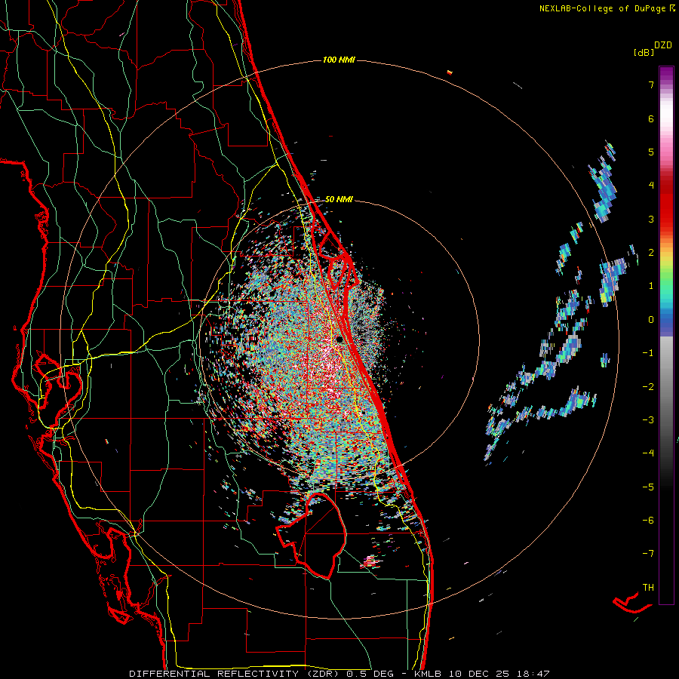679x679 pixels.
Task: Click the 0 value on the color scale
Action: coord(651,320)
